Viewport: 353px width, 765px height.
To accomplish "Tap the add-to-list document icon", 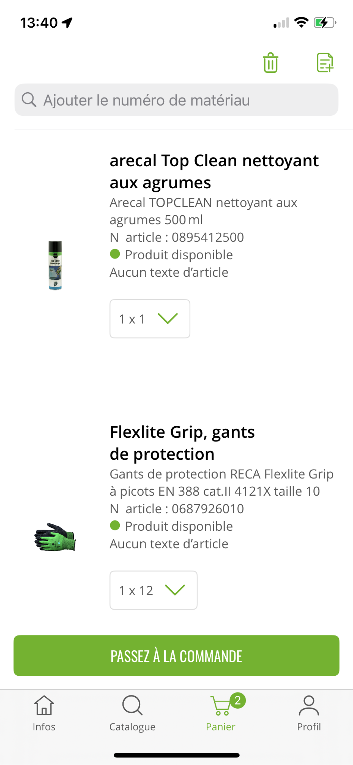I will [325, 63].
